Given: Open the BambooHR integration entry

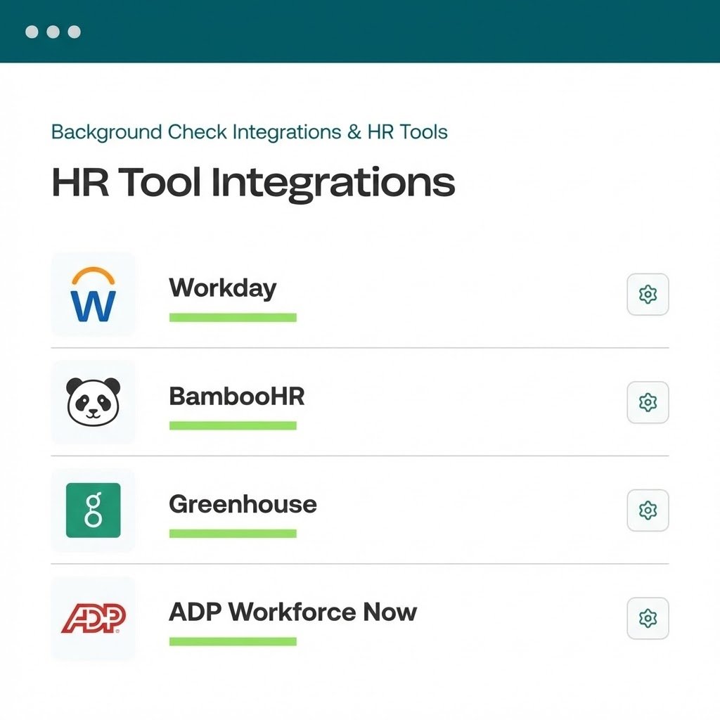Looking at the screenshot, I should click(237, 396).
